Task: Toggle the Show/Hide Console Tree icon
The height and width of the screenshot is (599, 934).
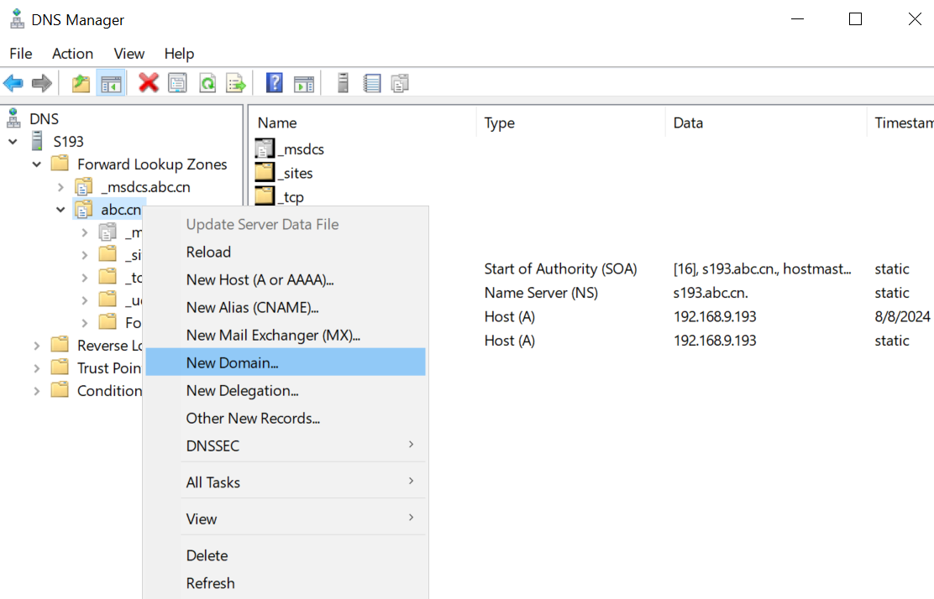Action: (111, 83)
